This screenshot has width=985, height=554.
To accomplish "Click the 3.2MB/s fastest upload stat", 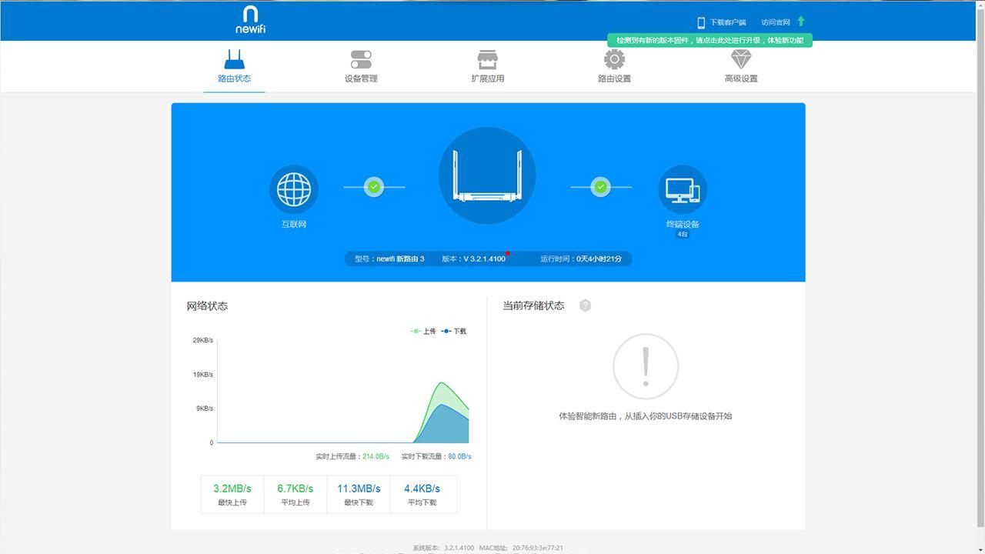I will (232, 494).
